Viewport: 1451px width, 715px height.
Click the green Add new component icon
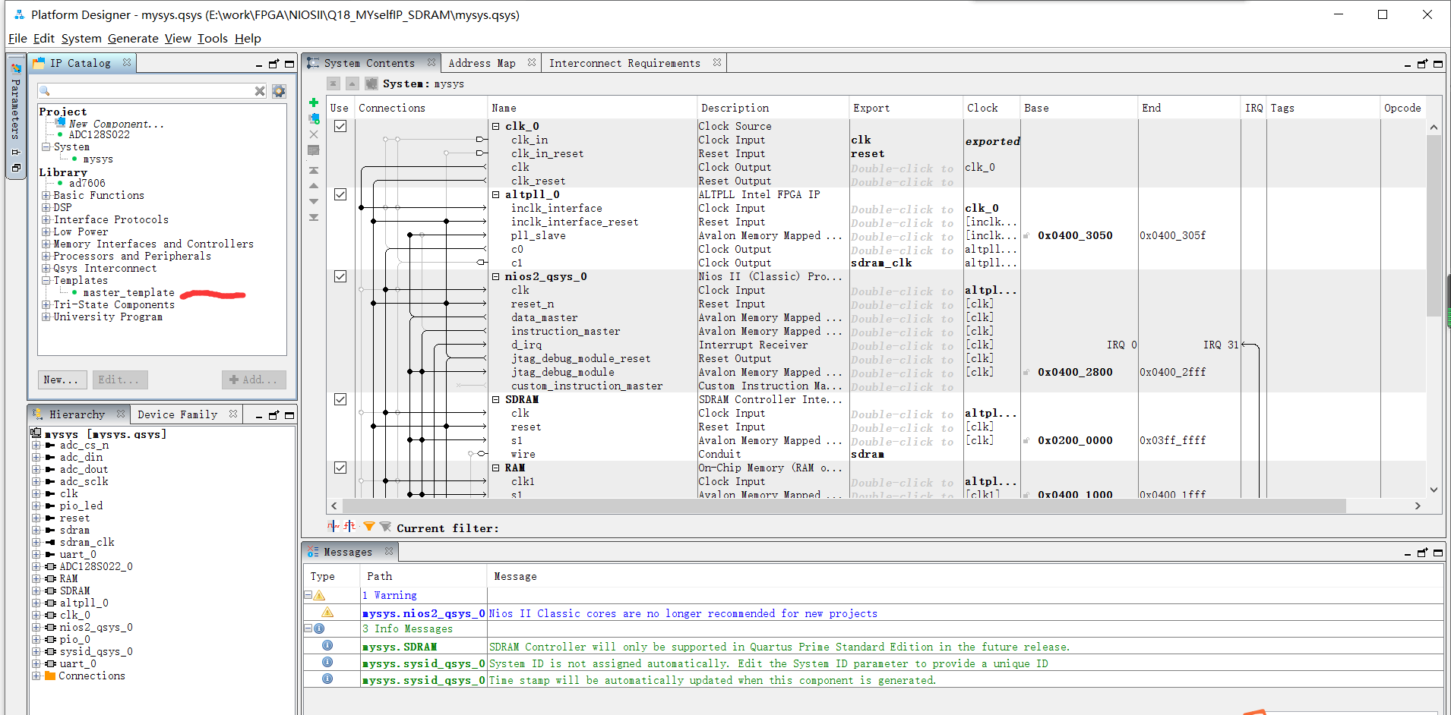(x=314, y=103)
